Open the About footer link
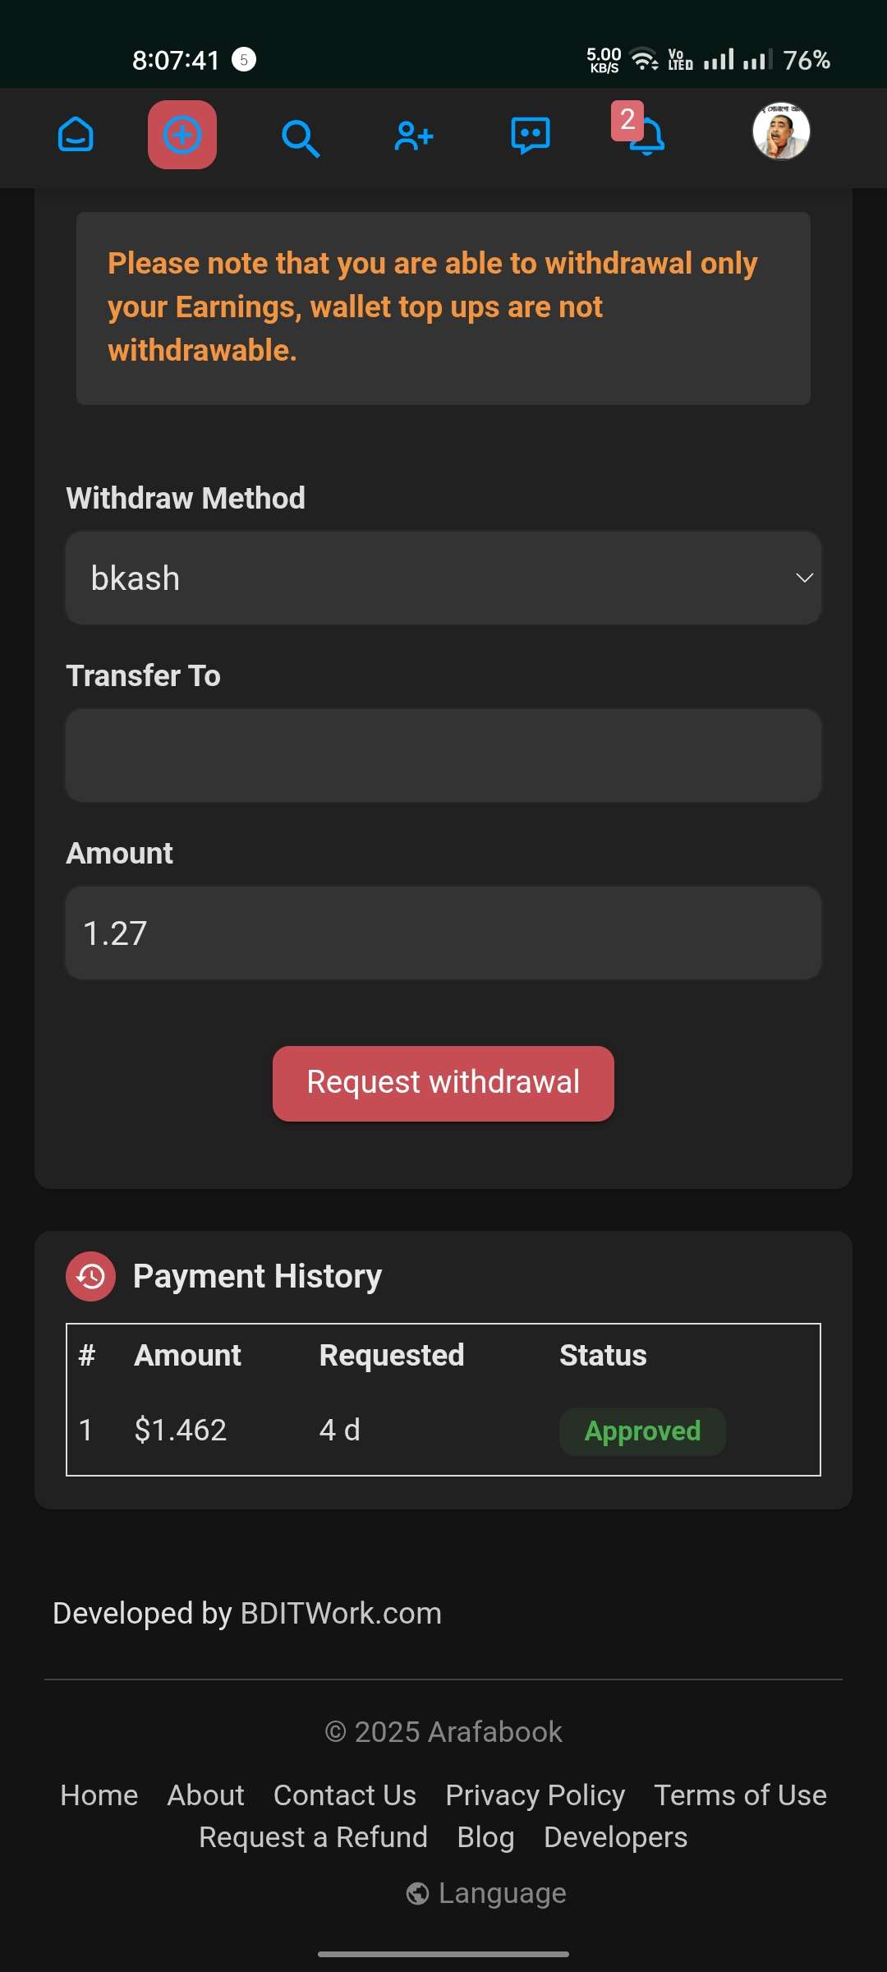887x1972 pixels. 205,1795
